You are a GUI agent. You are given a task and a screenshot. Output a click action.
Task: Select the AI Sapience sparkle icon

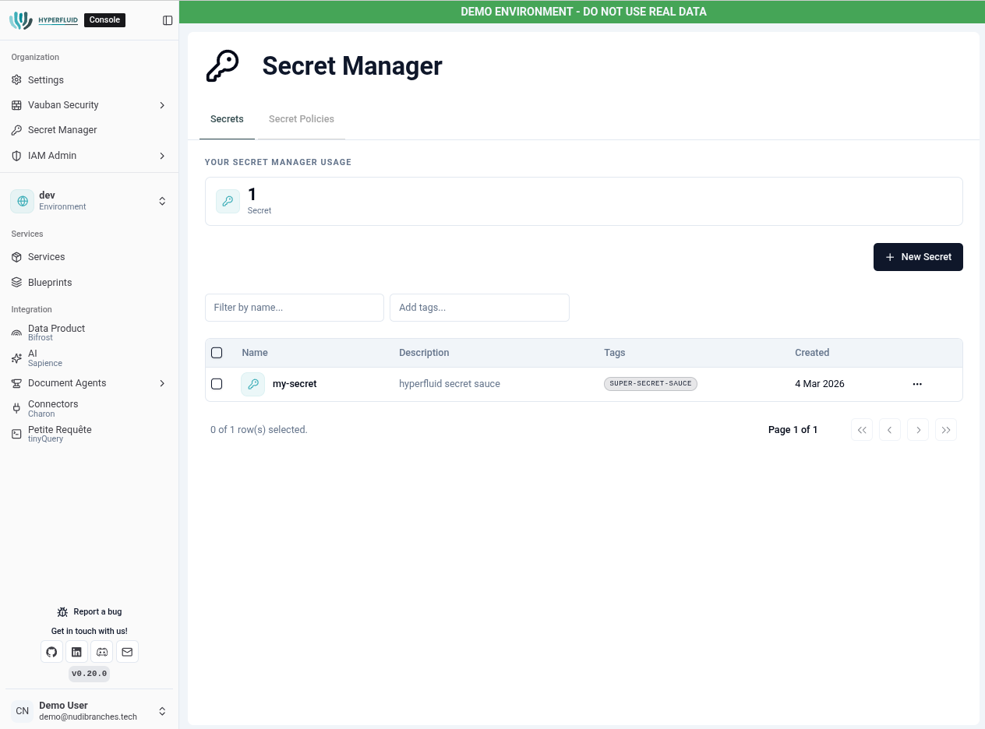click(x=16, y=357)
